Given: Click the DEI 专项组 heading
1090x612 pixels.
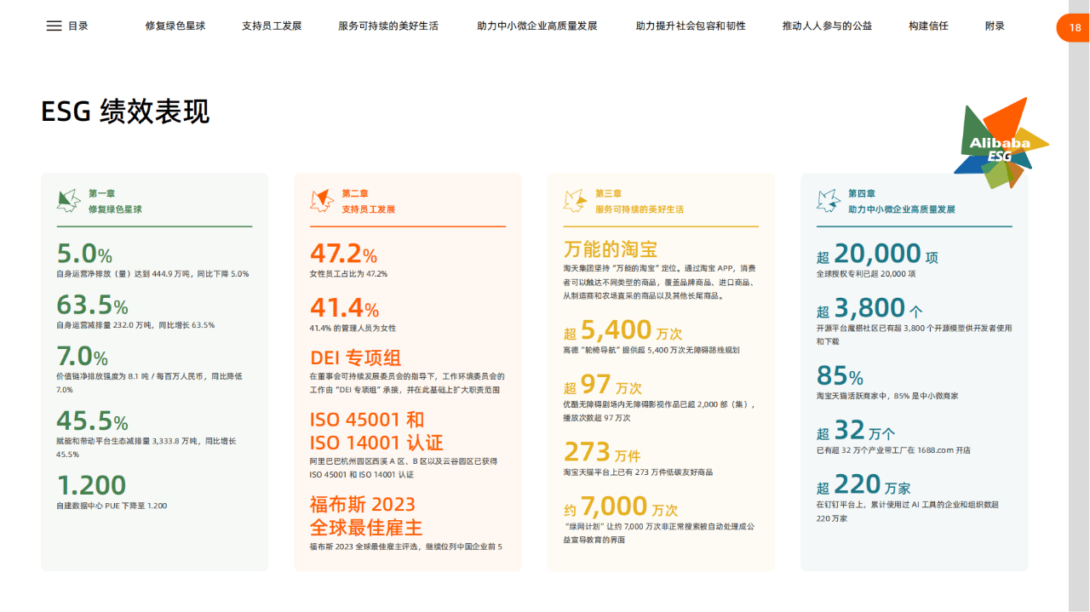Looking at the screenshot, I should click(x=355, y=357).
